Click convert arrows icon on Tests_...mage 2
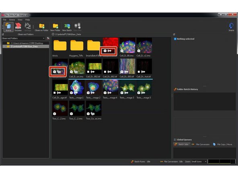 click(92, 93)
